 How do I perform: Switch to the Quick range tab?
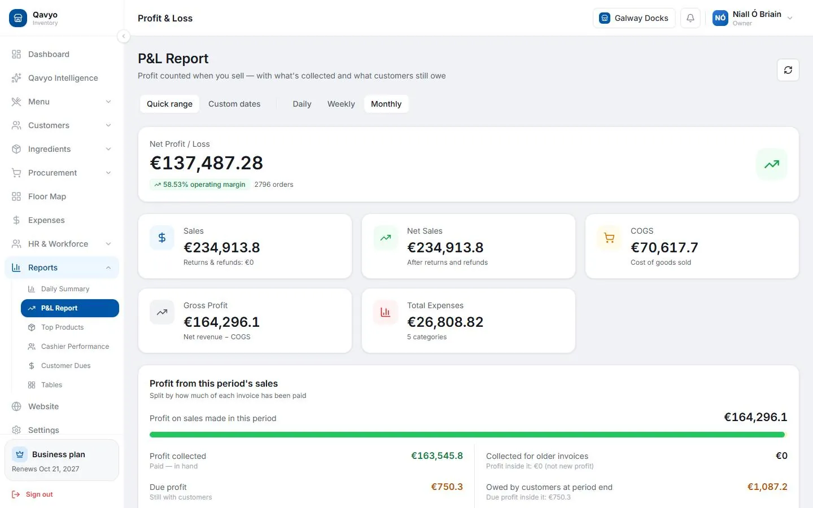169,104
